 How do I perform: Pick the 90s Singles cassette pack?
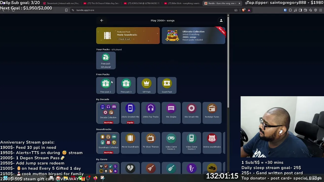171,113
